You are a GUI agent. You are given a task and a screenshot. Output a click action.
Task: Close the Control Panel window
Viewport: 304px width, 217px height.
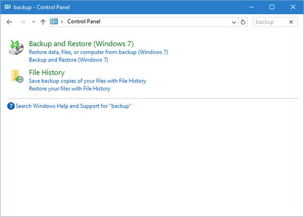tap(293, 7)
